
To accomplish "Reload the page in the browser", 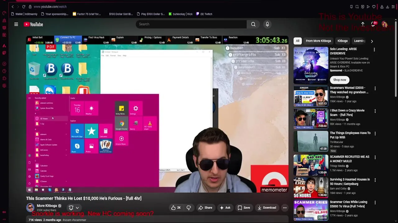I will pyautogui.click(x=24, y=7).
